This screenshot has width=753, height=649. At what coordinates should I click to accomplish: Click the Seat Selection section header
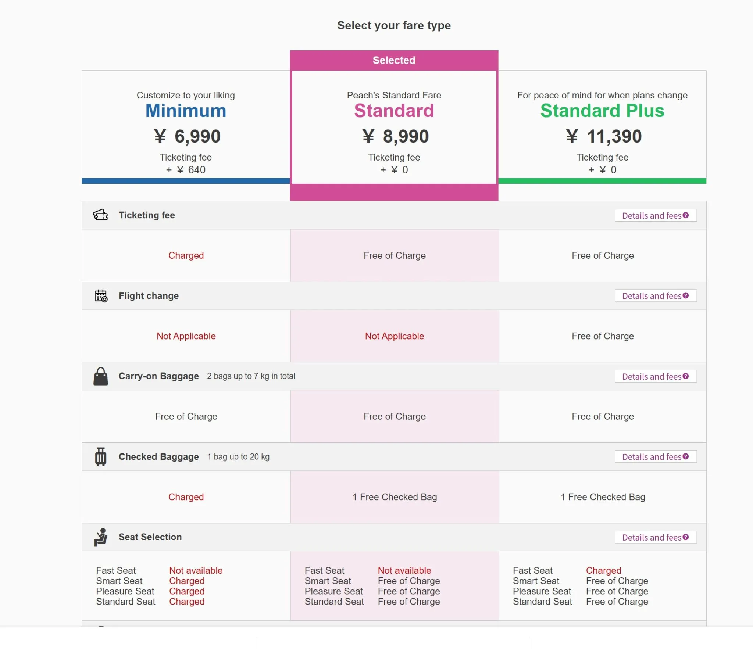tap(150, 537)
